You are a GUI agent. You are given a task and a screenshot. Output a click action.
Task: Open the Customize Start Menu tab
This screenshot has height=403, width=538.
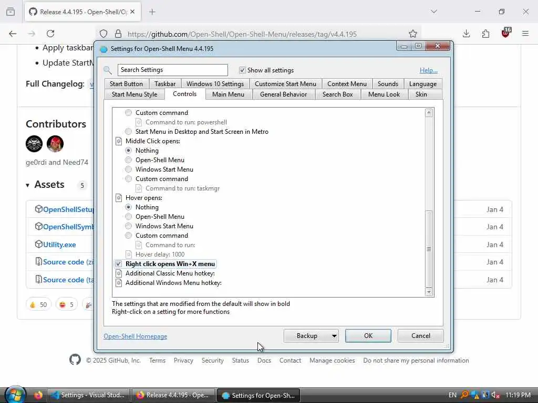(285, 84)
